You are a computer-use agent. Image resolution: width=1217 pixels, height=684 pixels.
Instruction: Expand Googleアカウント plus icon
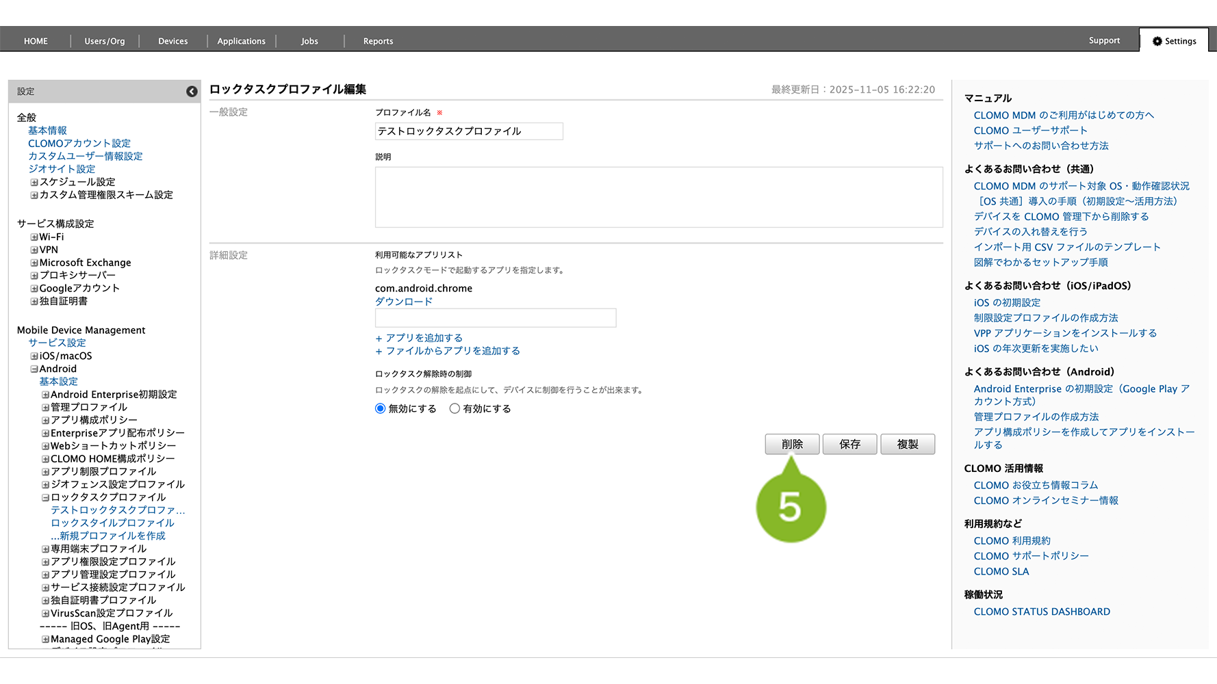pyautogui.click(x=34, y=289)
